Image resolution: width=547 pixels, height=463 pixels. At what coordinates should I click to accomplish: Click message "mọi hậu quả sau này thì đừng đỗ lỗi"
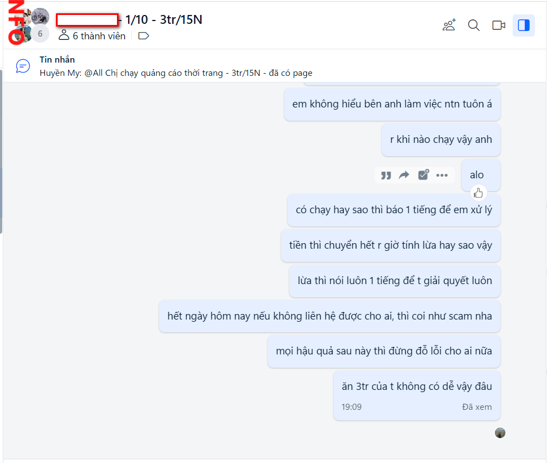coord(384,351)
